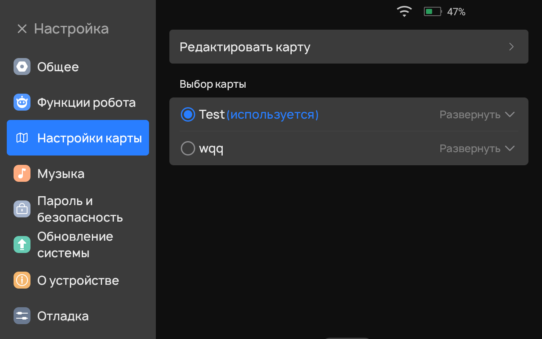Click the orange info icon for О устройстве
The height and width of the screenshot is (339, 542).
click(x=22, y=280)
